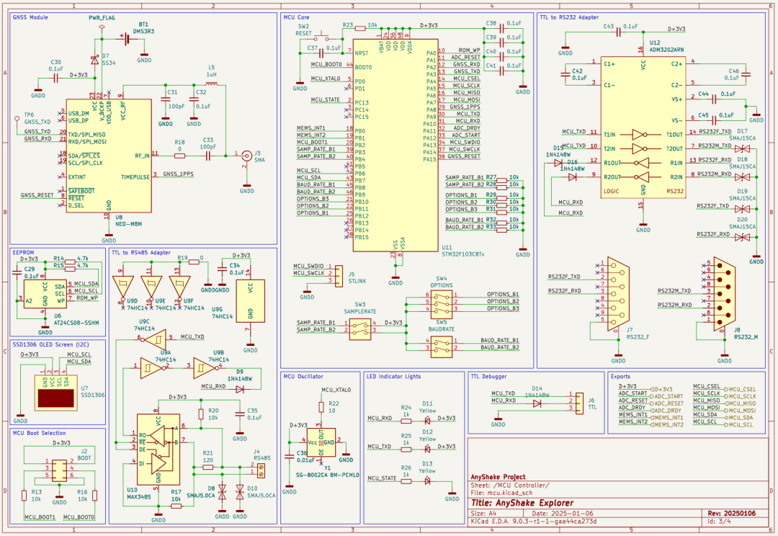This screenshot has width=778, height=536.
Task: Select the 74HC14 power unit U9G
Action: (x=250, y=300)
